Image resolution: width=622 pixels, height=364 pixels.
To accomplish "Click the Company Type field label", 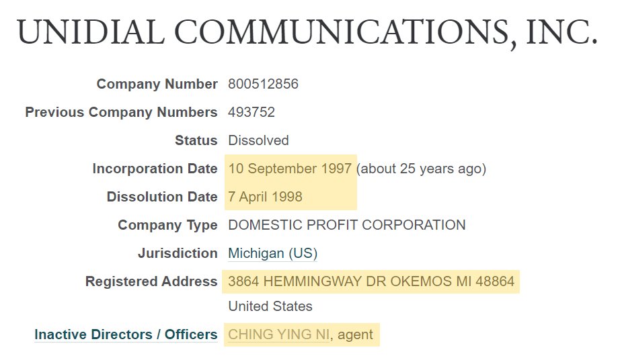I will coord(167,225).
